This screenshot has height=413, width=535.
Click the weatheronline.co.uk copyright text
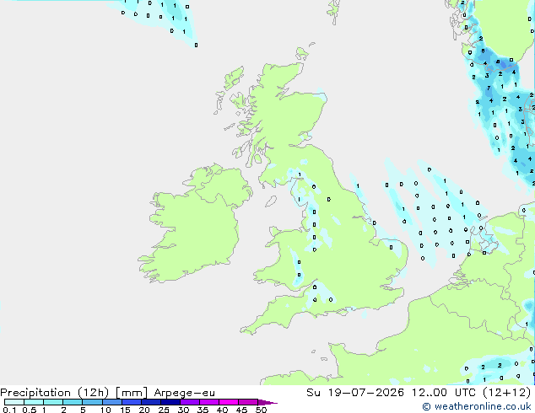tap(476, 406)
